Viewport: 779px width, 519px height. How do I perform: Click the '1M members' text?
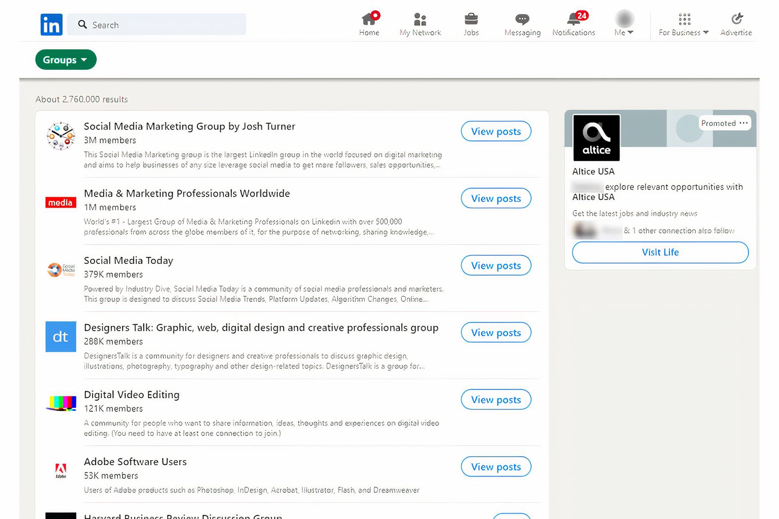click(x=110, y=208)
